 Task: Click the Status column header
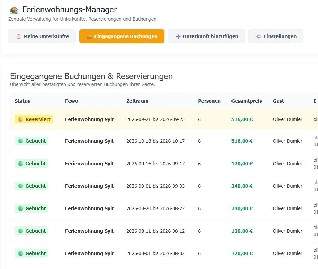(22, 101)
